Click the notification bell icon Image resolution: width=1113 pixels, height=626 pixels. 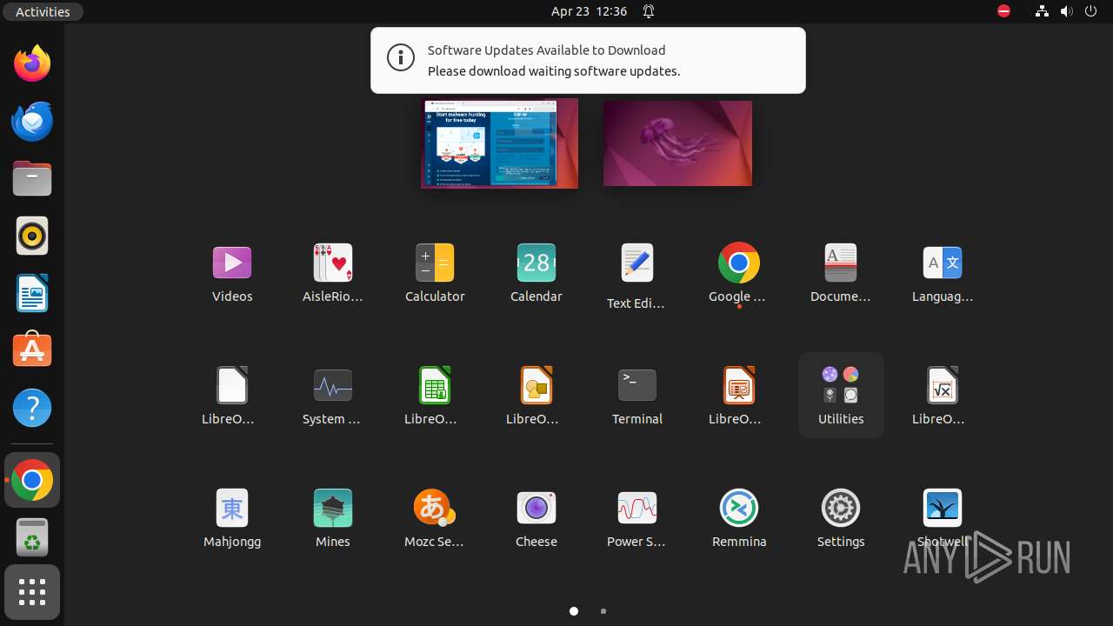tap(649, 11)
